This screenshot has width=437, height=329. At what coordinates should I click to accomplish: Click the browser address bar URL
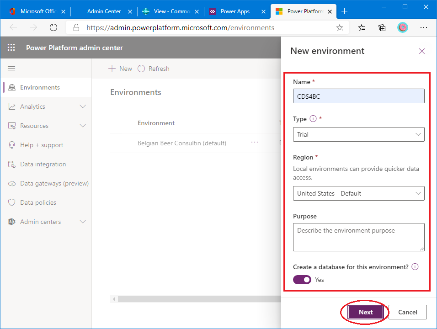[x=180, y=27]
